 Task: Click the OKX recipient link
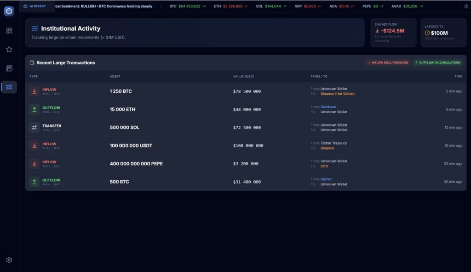point(324,167)
